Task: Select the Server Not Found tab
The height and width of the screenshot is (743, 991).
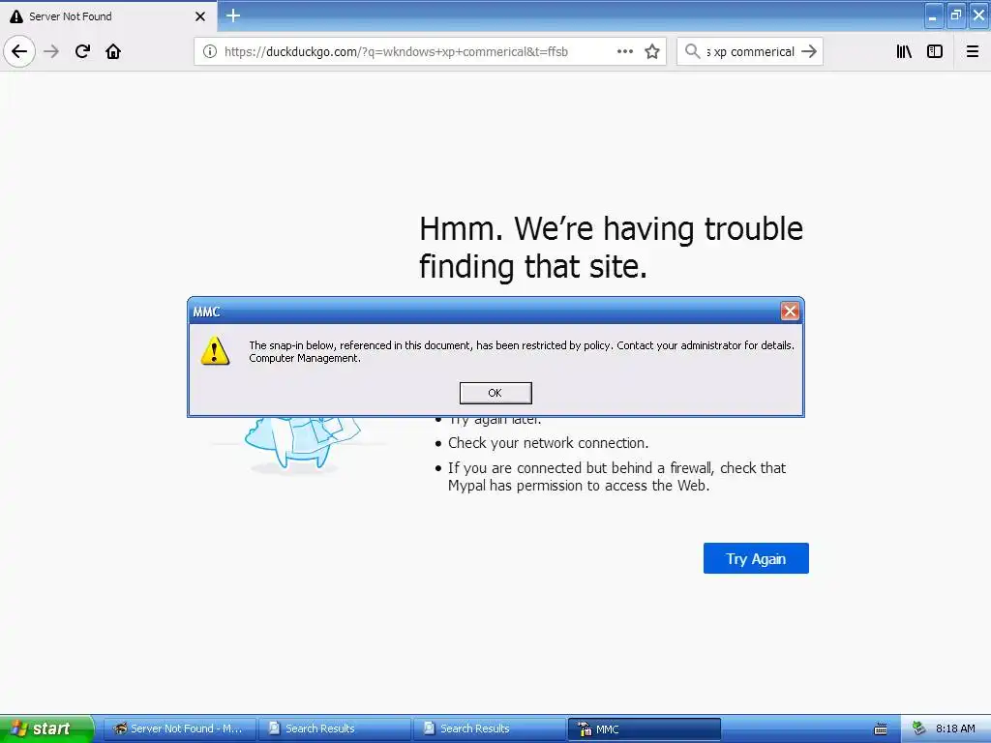Action: click(x=107, y=16)
